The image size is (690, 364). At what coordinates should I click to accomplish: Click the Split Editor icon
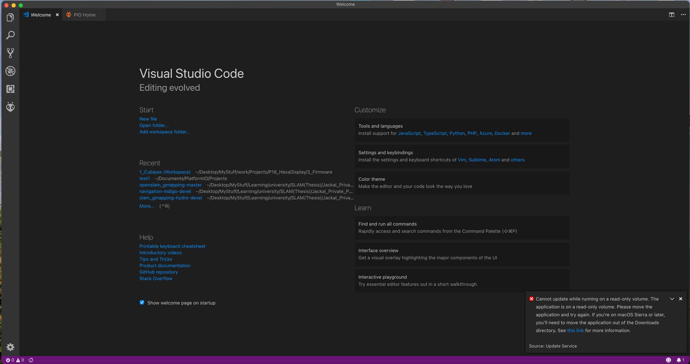pos(671,15)
